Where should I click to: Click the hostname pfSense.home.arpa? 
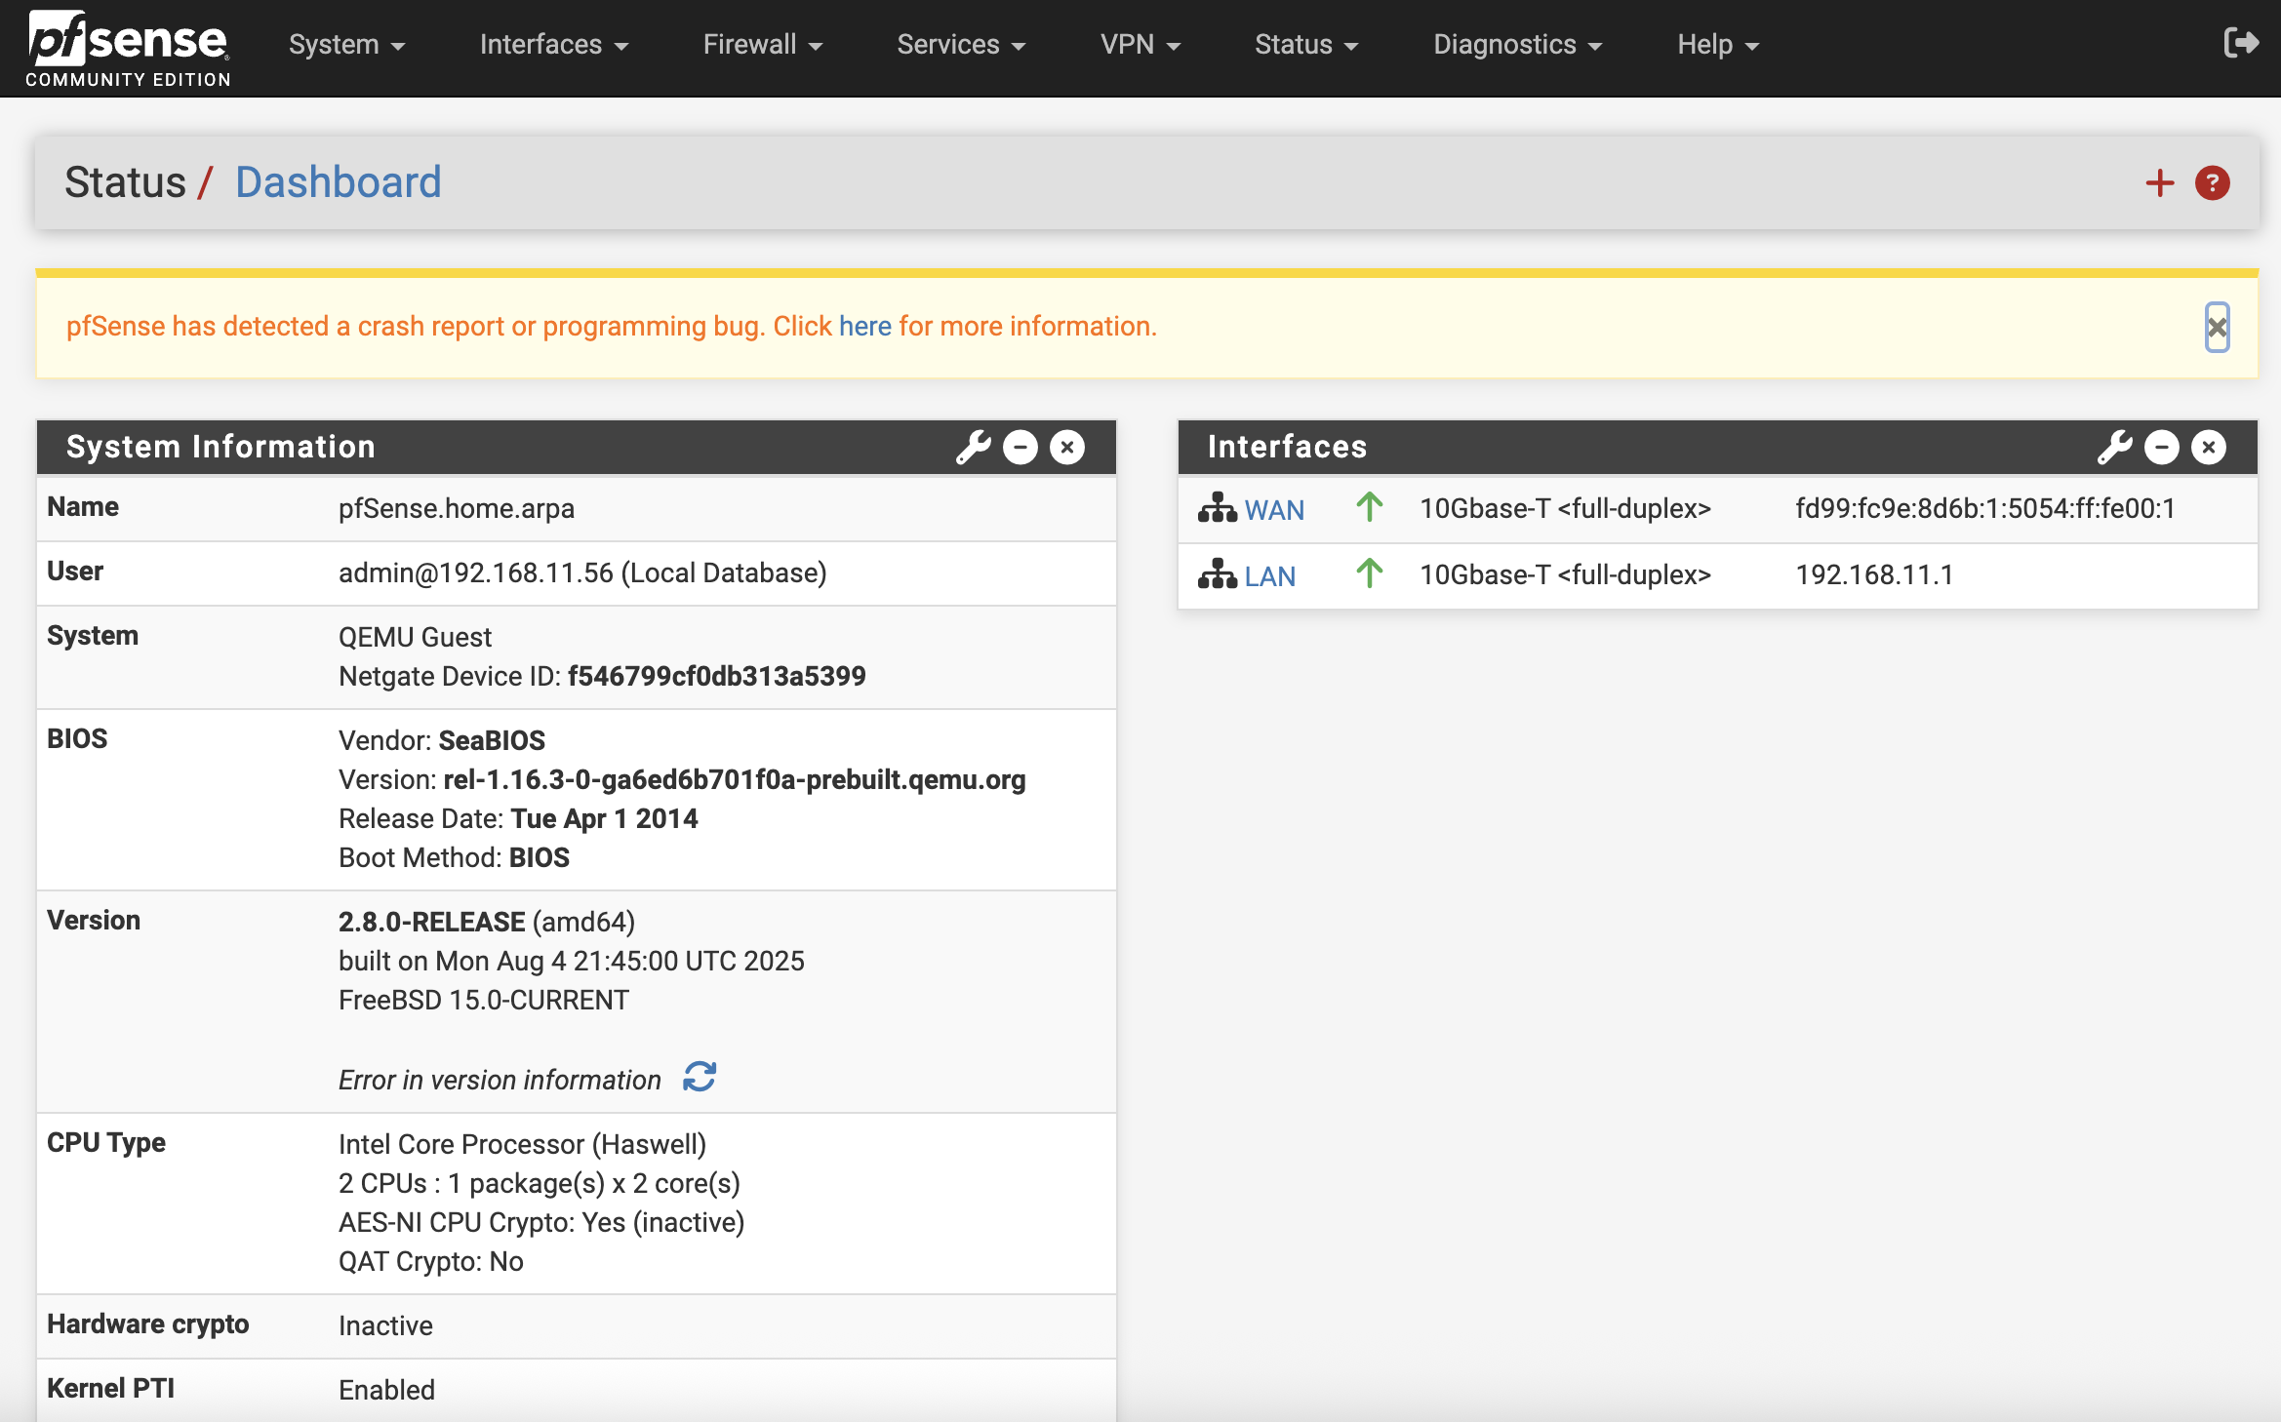pyautogui.click(x=457, y=508)
